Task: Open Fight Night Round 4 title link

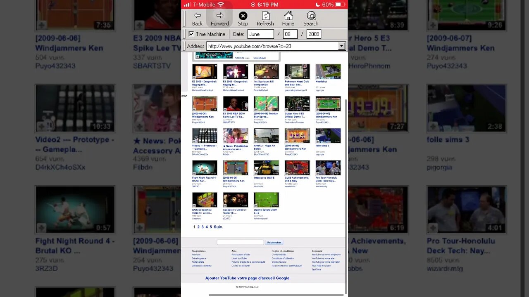Action: (205, 179)
